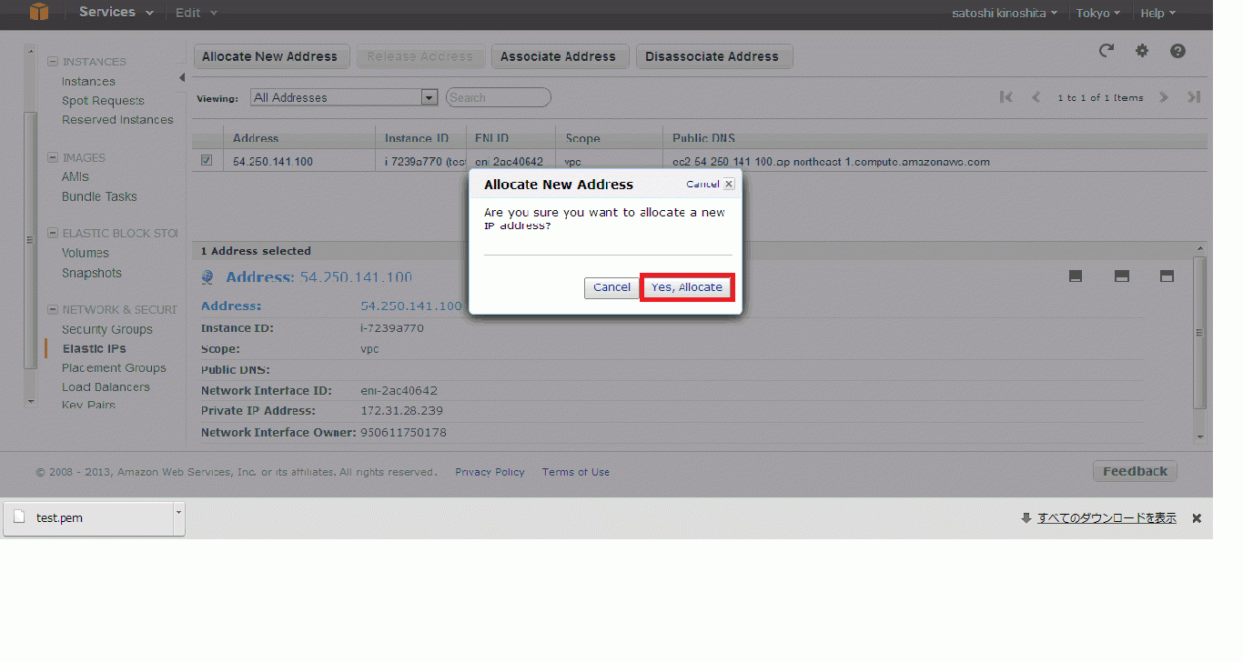Click Private IP Address value 172.31.28.239
The height and width of the screenshot is (662, 1243).
(401, 411)
